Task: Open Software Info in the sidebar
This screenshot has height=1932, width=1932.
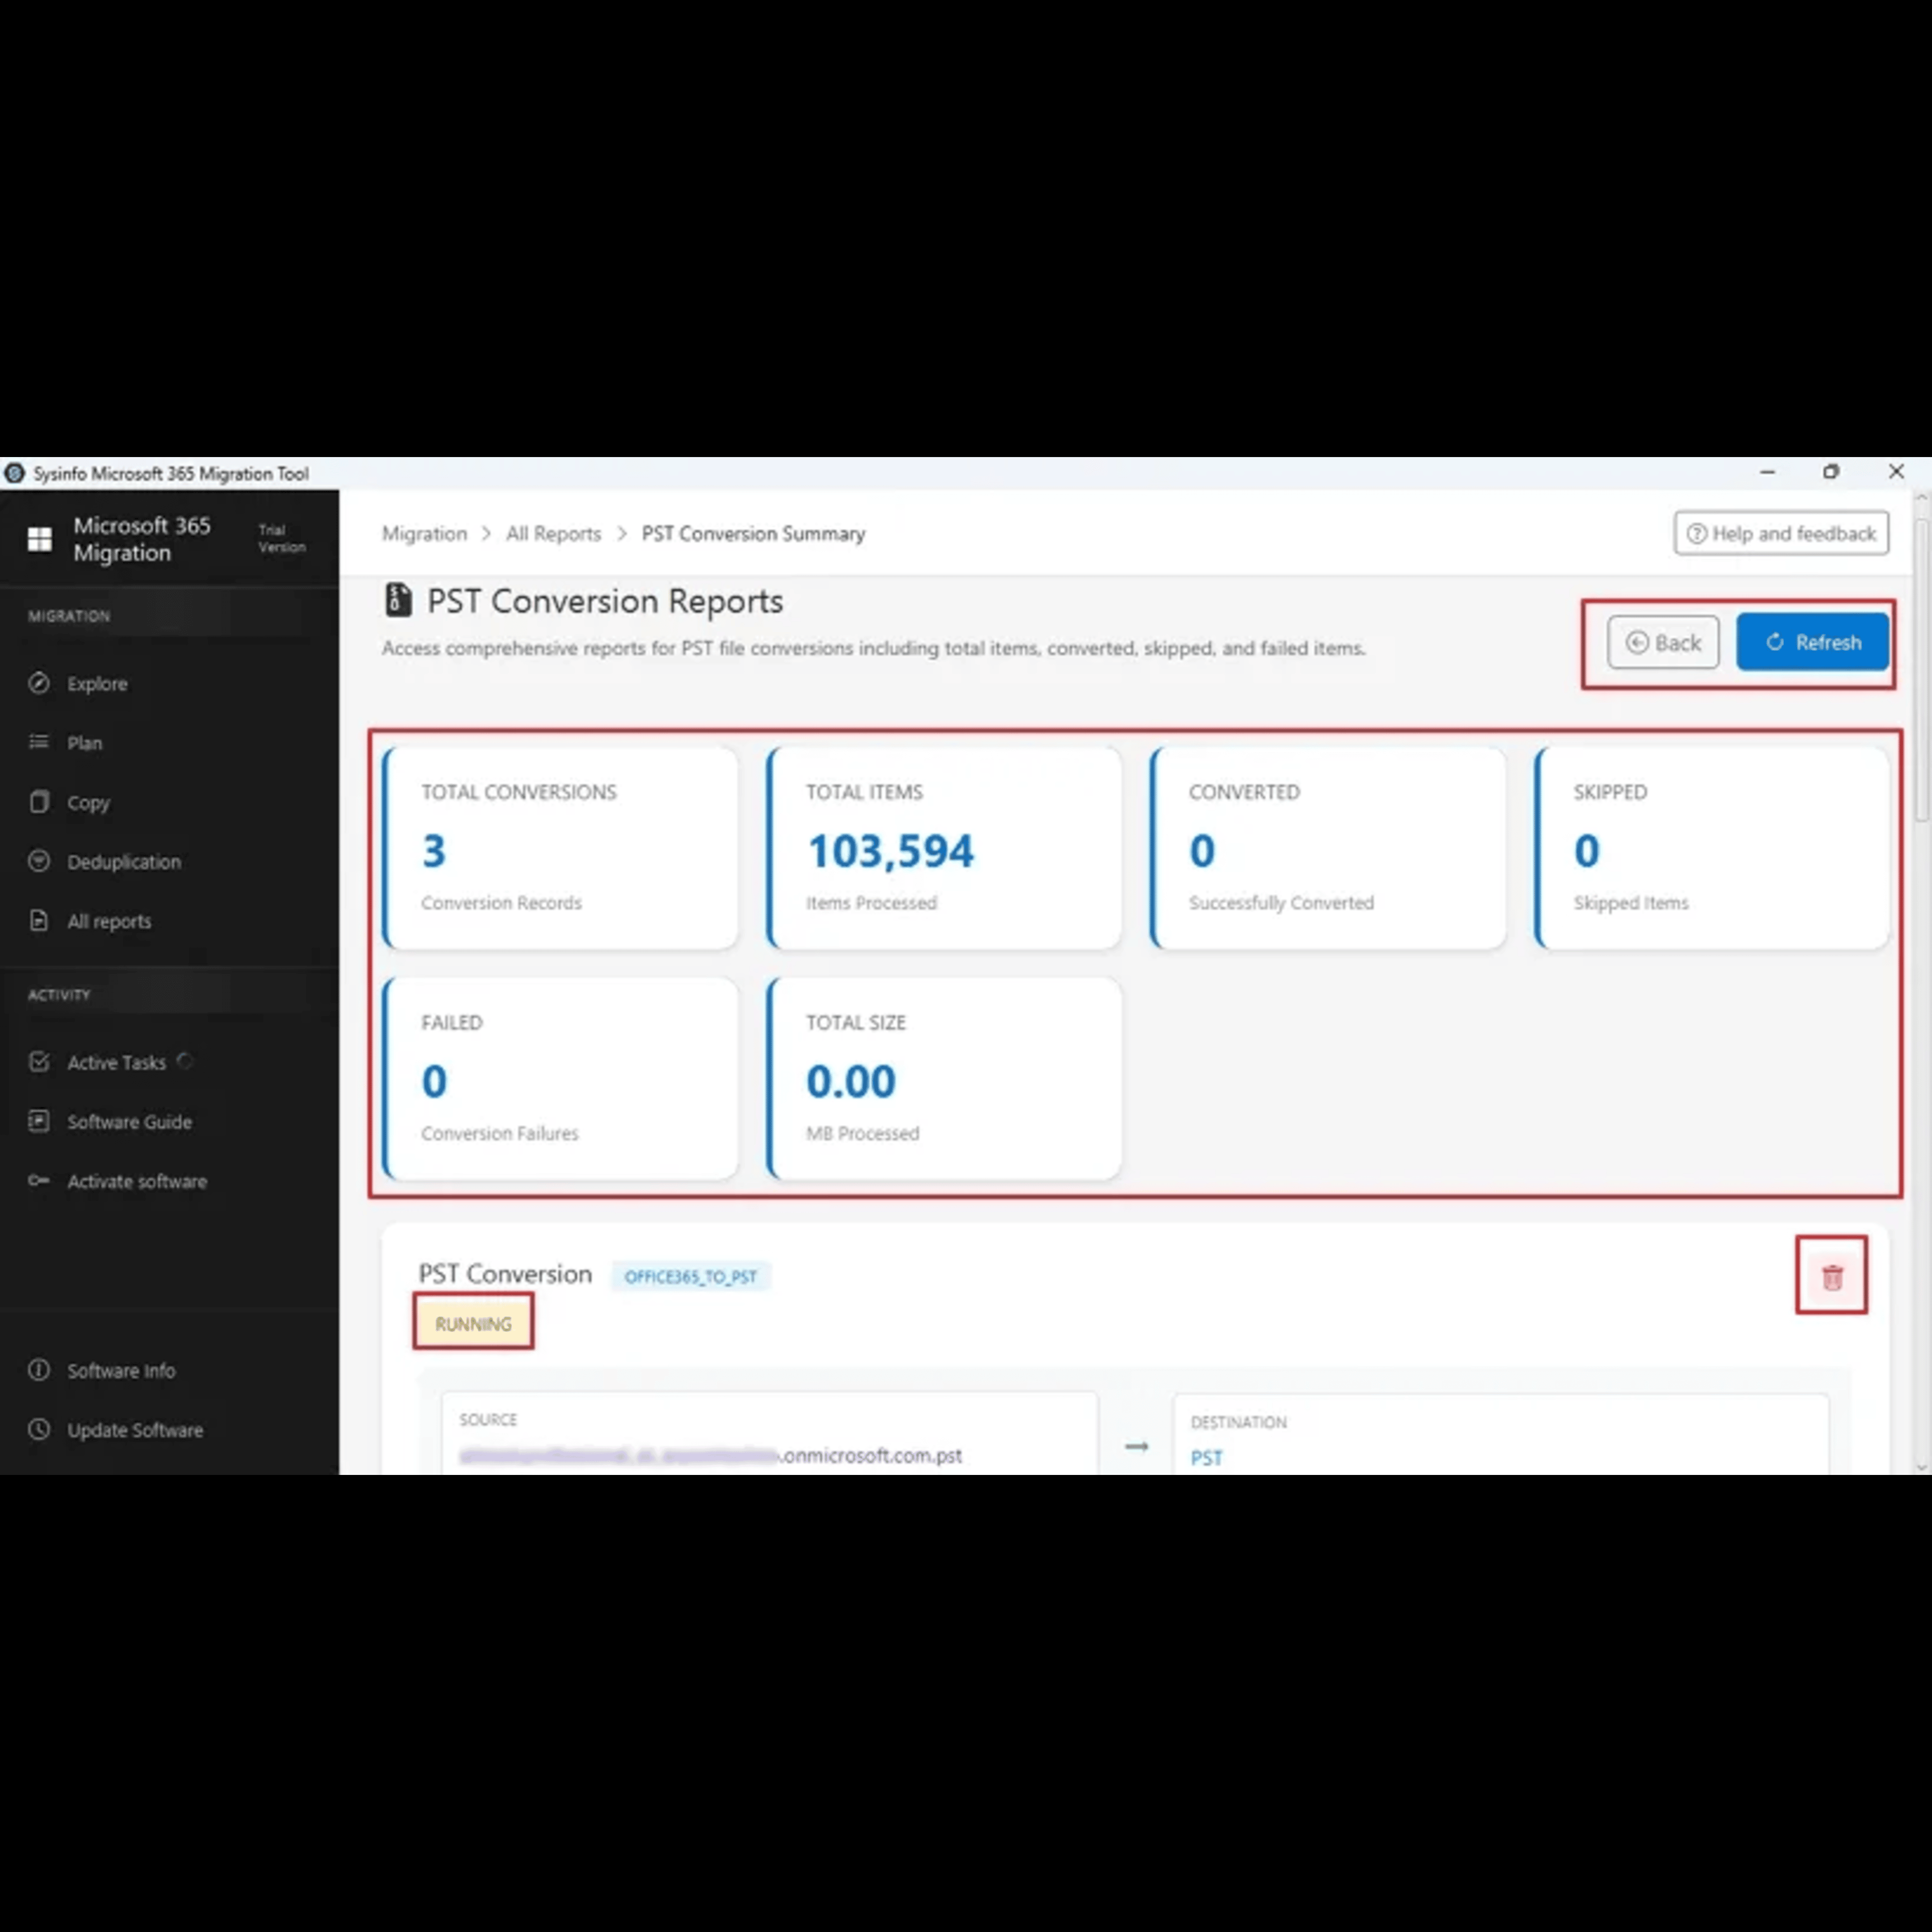Action: pos(121,1371)
